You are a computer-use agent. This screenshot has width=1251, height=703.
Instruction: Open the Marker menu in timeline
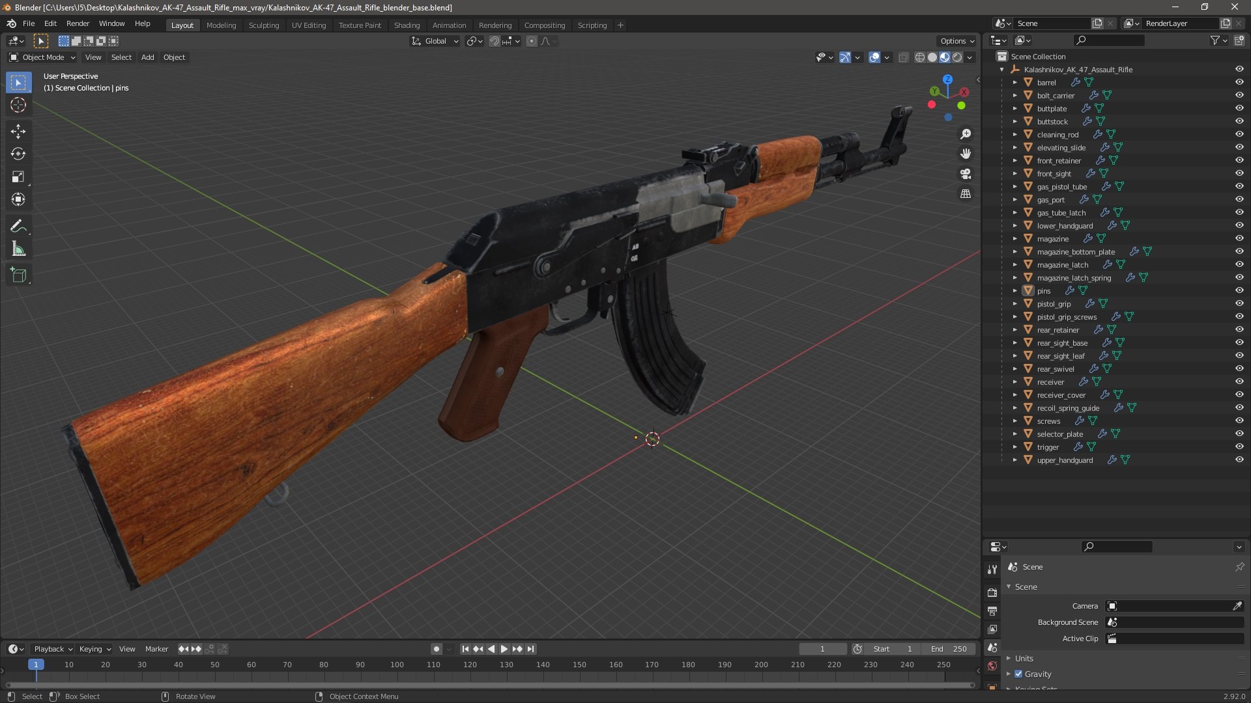pyautogui.click(x=156, y=649)
